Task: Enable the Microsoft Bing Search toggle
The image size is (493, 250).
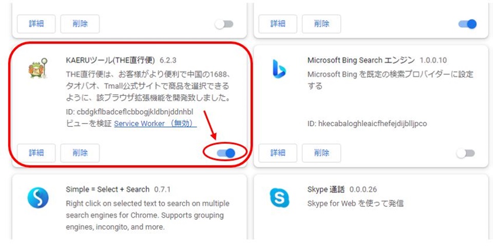Action: point(466,153)
